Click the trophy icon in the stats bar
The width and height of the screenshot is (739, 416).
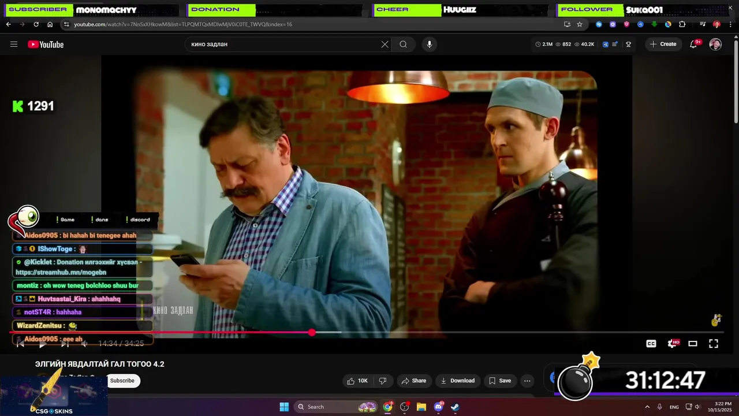(629, 44)
